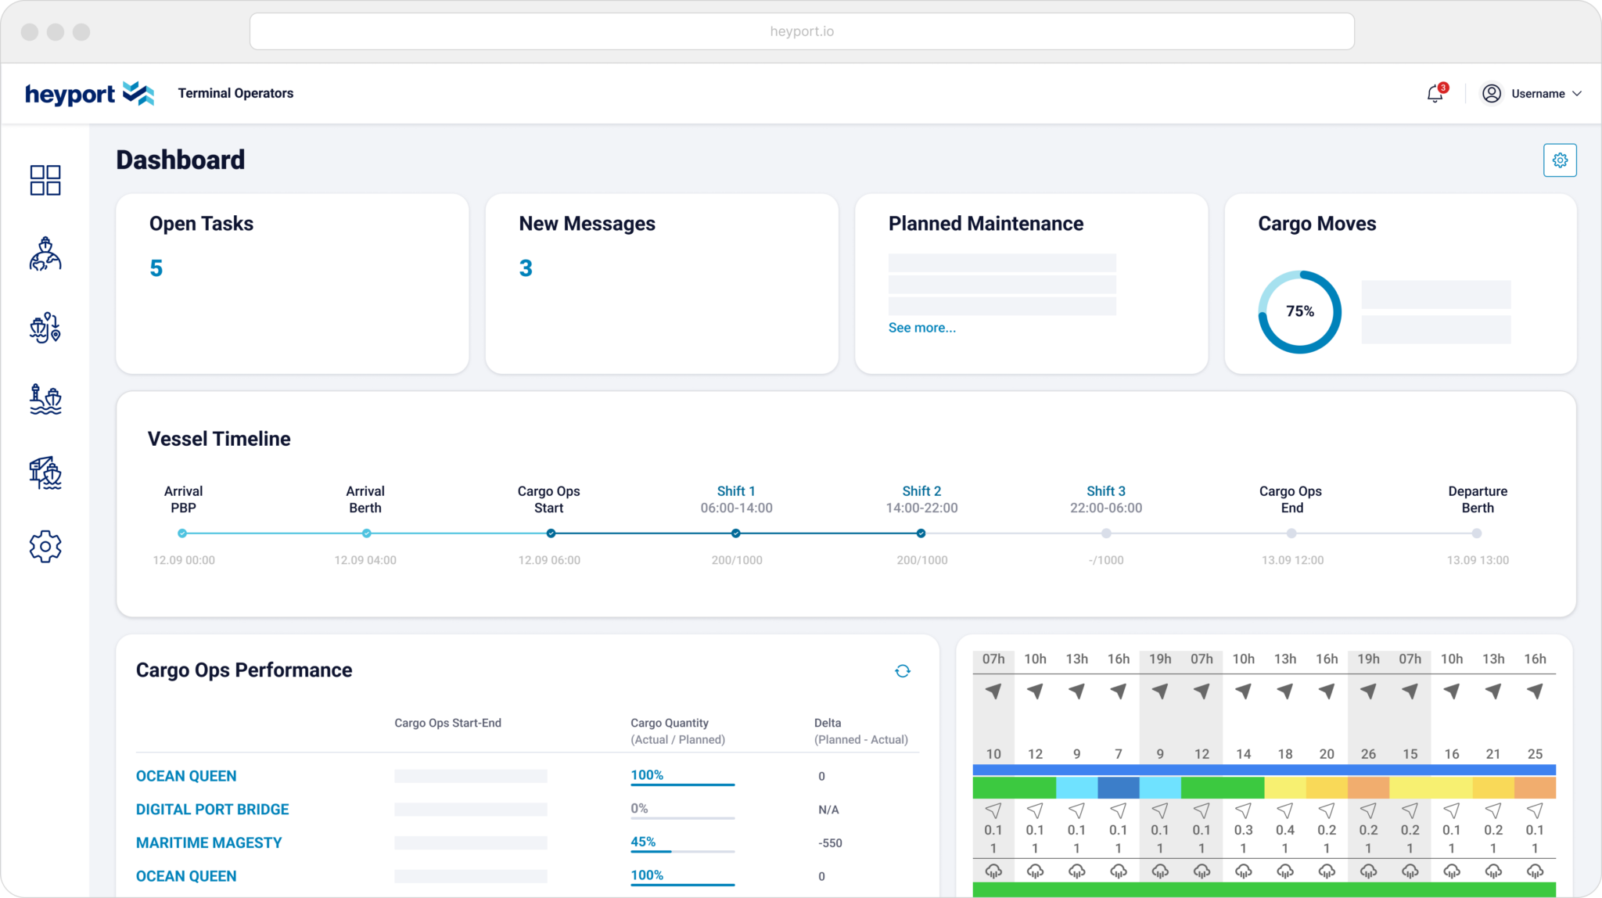Expand the Username dropdown menu
1602x898 pixels.
click(x=1546, y=93)
